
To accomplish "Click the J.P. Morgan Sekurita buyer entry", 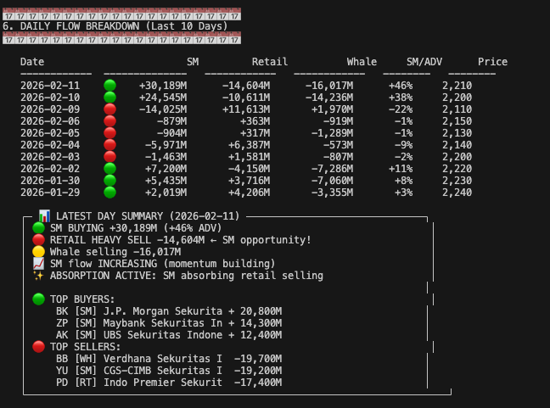I will coord(169,311).
